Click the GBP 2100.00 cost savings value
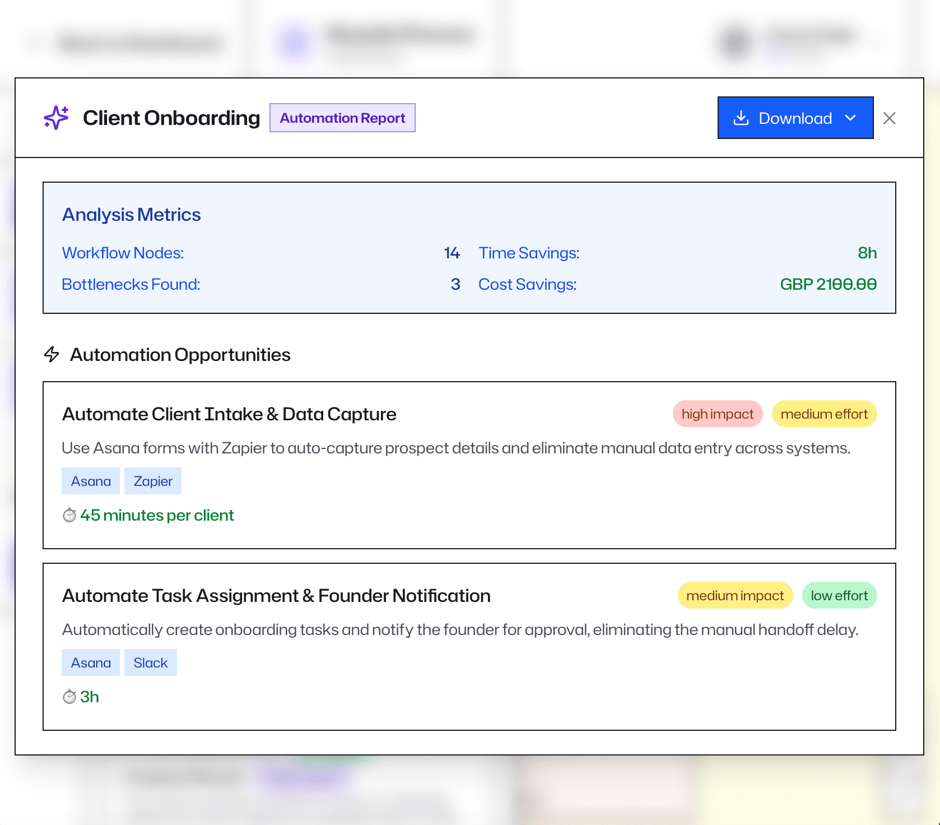The image size is (940, 825). (x=828, y=284)
